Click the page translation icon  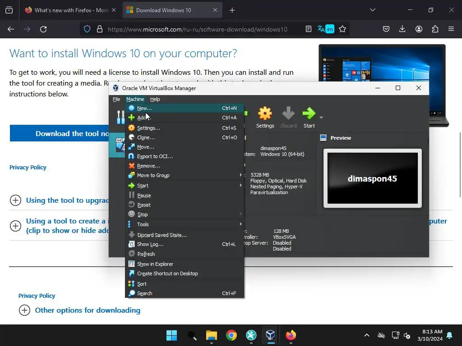(x=326, y=29)
